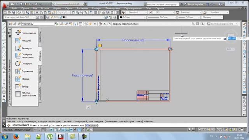The height and width of the screenshot is (140, 249).
Task: Click the Open file icon in the standard toolbar
Action: click(x=9, y=12)
